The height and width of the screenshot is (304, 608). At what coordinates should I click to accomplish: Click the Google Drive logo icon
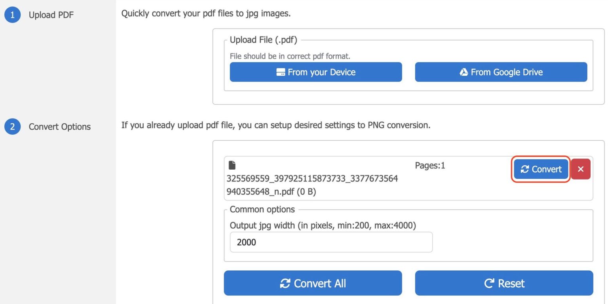[x=464, y=72]
